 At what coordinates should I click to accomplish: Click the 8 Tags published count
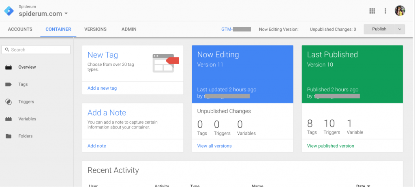point(312,127)
